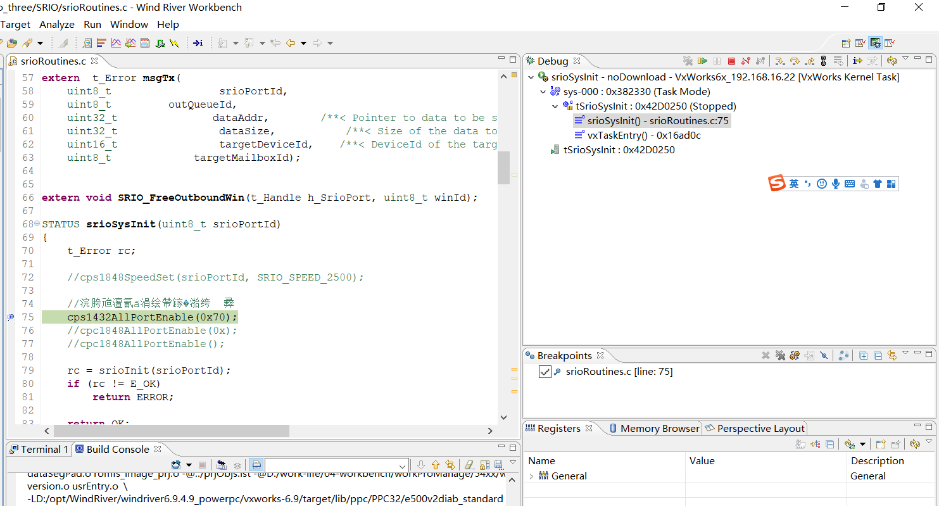Enable Skip All Breakpoints

(824, 355)
